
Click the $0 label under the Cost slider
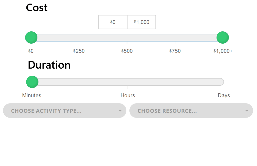[31, 51]
